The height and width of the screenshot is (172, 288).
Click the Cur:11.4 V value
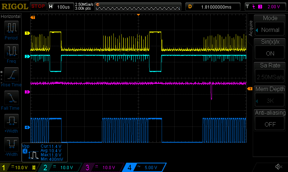click(51, 146)
